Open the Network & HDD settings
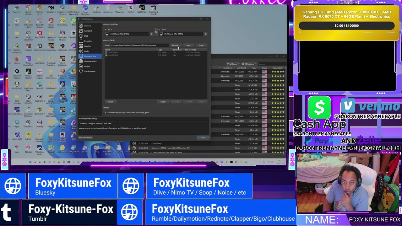 (90, 61)
